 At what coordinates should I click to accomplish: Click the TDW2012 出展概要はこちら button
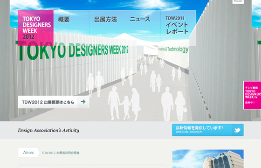coord(54,102)
